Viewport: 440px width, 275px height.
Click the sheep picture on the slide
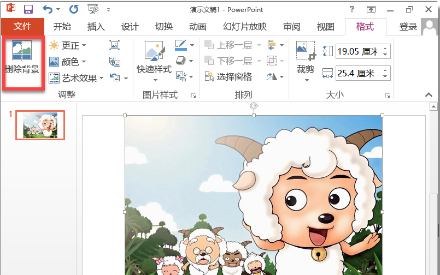tap(254, 195)
